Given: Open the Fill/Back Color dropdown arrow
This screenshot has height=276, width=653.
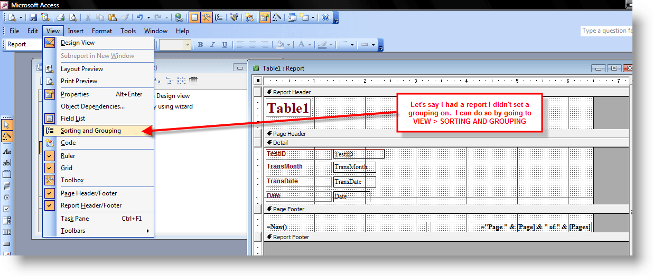Looking at the screenshot, I should click(289, 45).
